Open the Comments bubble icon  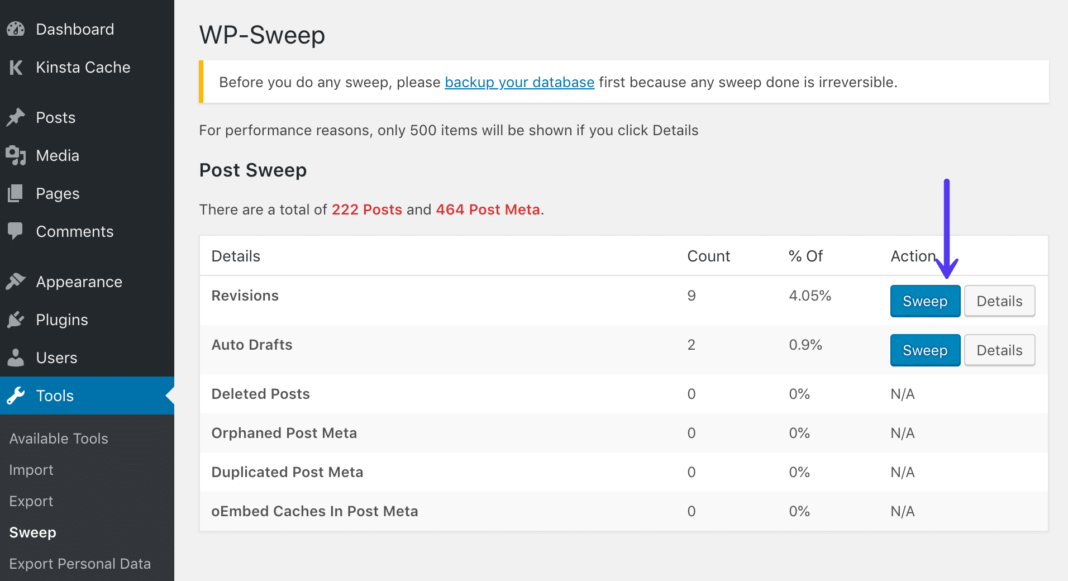(x=16, y=231)
